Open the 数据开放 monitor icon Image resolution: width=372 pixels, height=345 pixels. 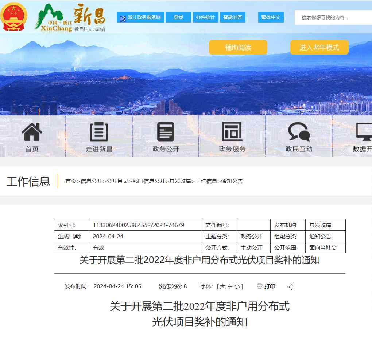(365, 132)
